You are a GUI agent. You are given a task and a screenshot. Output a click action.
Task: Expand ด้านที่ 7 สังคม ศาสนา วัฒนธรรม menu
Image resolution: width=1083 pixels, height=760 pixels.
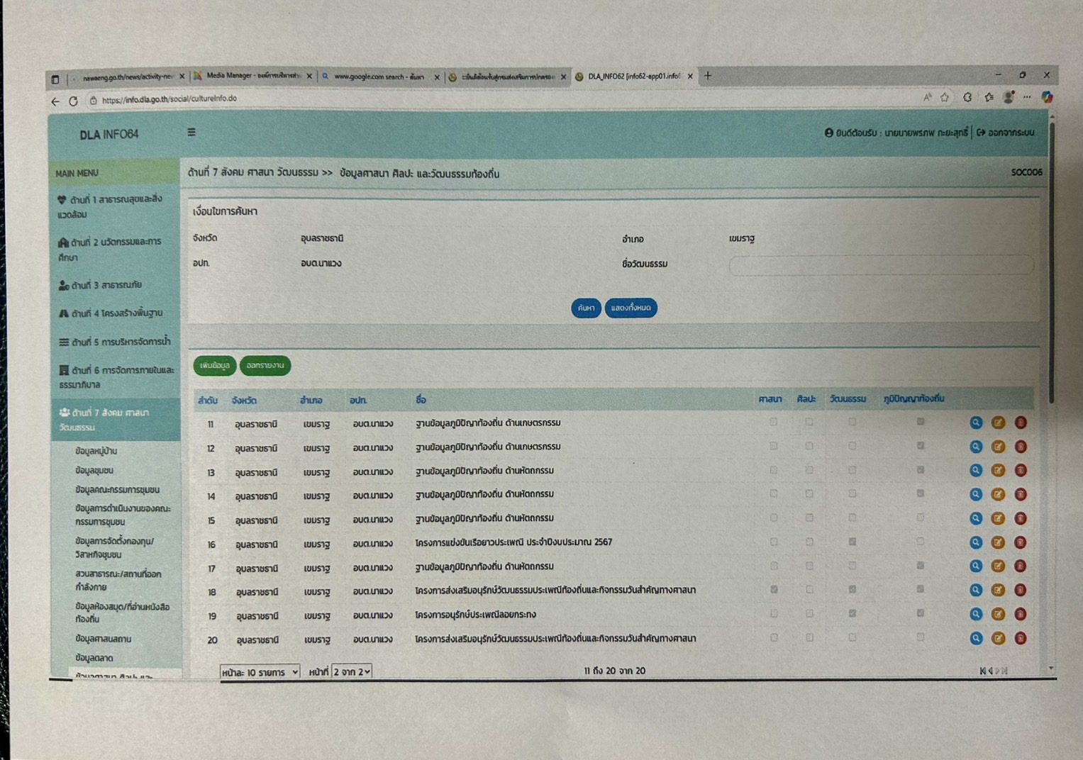(x=115, y=420)
